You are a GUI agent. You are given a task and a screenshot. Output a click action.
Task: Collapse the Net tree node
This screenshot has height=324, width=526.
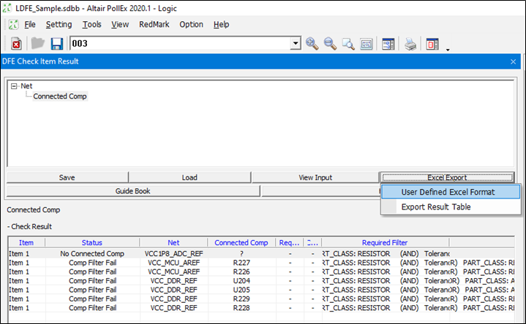14,86
